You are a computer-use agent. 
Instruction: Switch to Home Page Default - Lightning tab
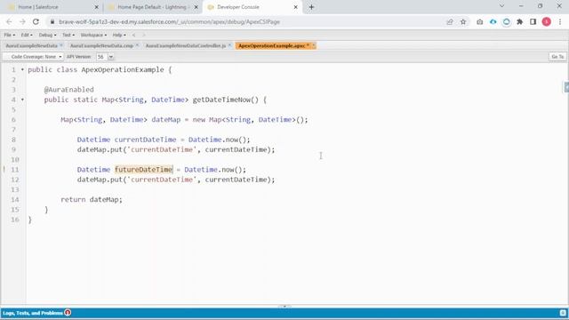[x=152, y=7]
